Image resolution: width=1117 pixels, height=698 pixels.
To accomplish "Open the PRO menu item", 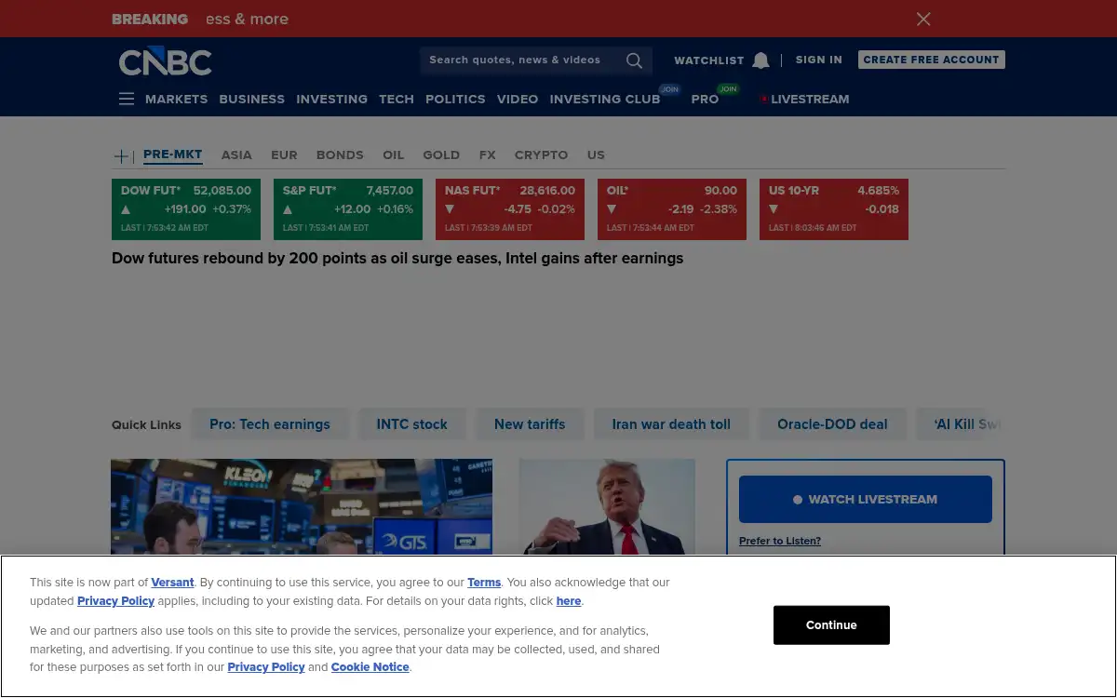I will pos(705,99).
